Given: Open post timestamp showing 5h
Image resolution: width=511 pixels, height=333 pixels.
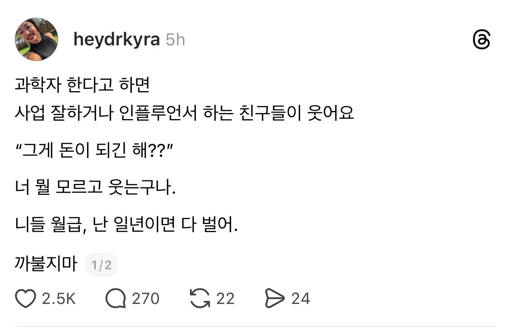Looking at the screenshot, I should pyautogui.click(x=176, y=39).
